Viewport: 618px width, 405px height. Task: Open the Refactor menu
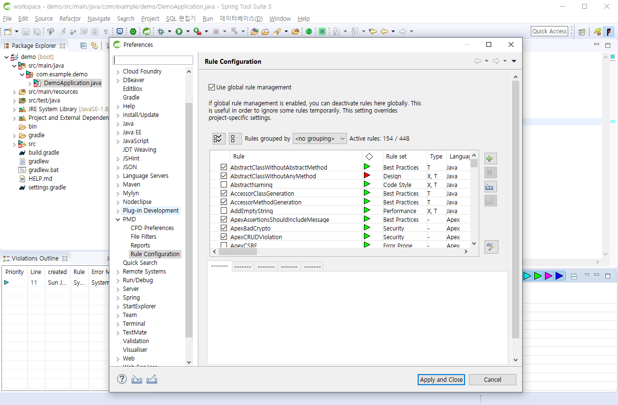(x=70, y=18)
